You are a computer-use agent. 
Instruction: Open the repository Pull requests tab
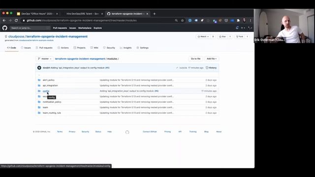coord(44,48)
